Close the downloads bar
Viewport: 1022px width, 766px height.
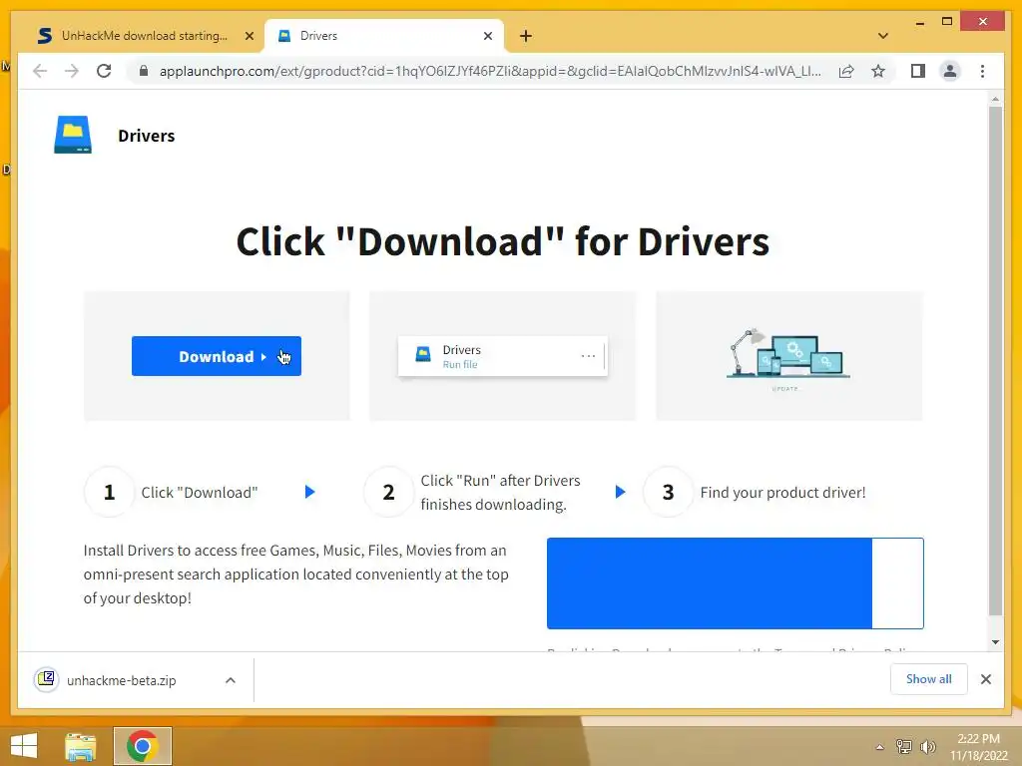[985, 679]
